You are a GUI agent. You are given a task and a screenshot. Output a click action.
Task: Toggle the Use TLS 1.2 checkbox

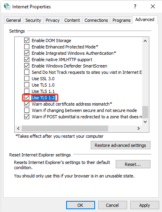pos(27,98)
